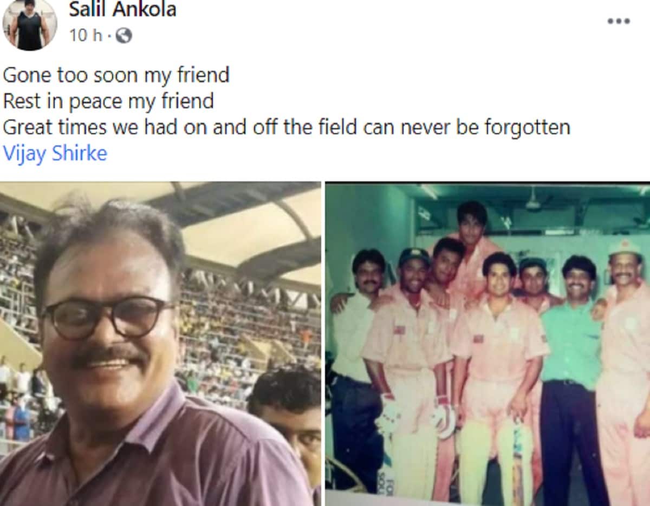
Task: Open Salil Ankola's profile picture
Action: [30, 24]
